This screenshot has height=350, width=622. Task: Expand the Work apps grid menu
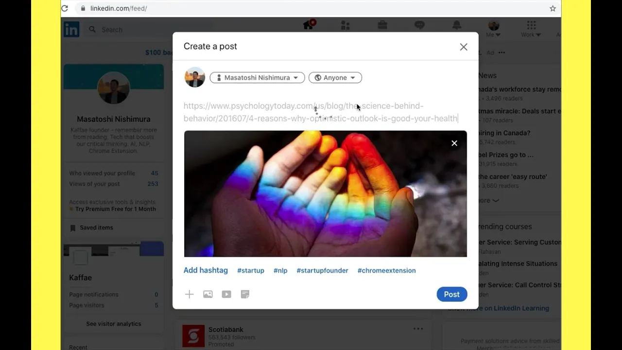pos(531,29)
